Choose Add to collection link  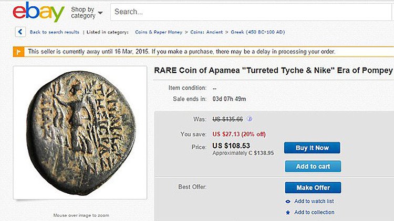tap(314, 213)
